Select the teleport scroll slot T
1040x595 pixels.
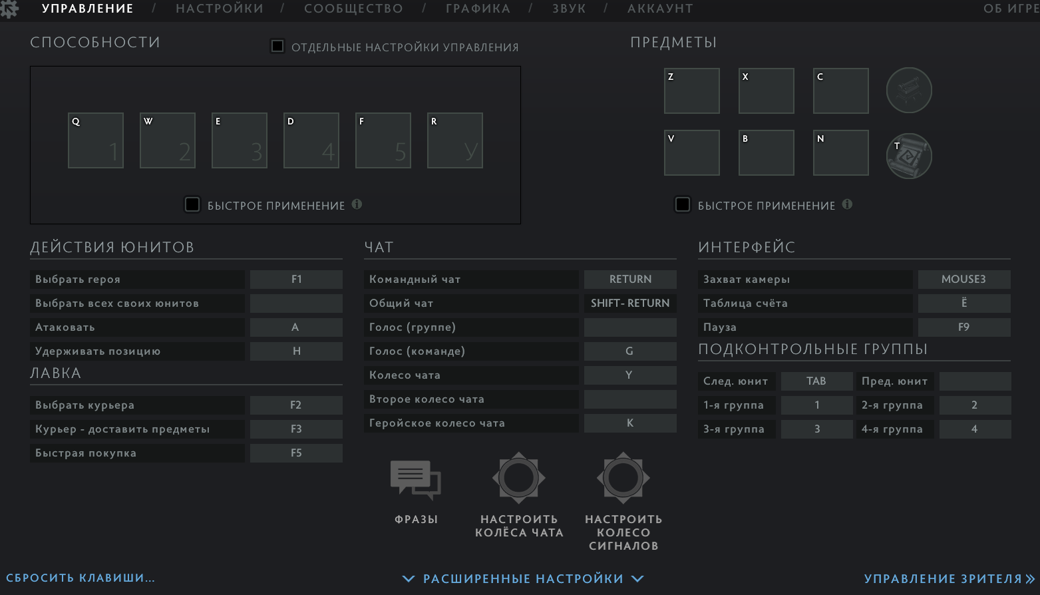[909, 156]
